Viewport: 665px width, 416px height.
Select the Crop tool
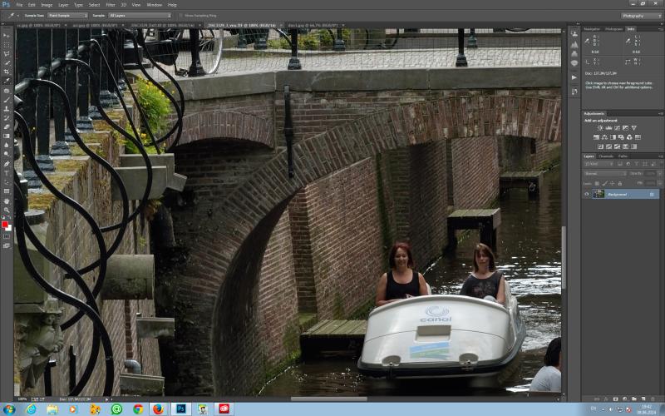(7, 72)
